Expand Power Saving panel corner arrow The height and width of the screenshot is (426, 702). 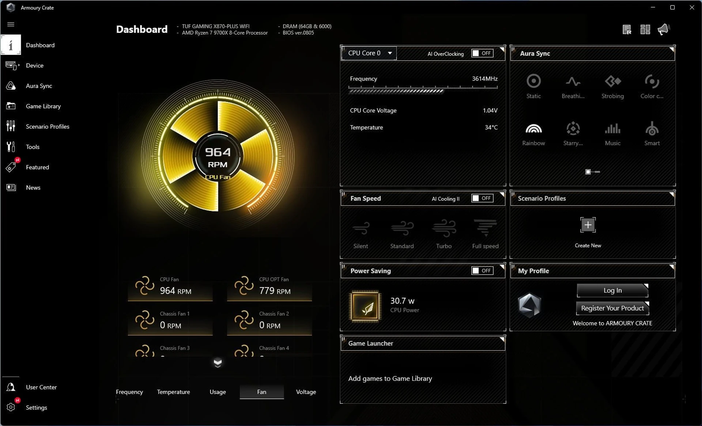pyautogui.click(x=502, y=266)
